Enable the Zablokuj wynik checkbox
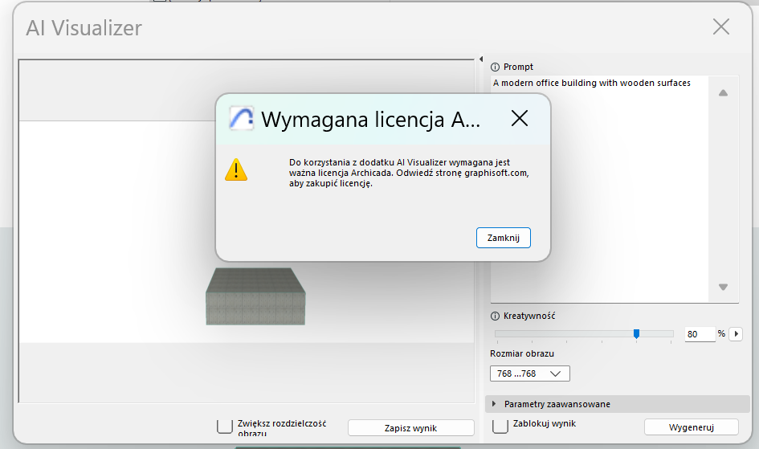 500,425
